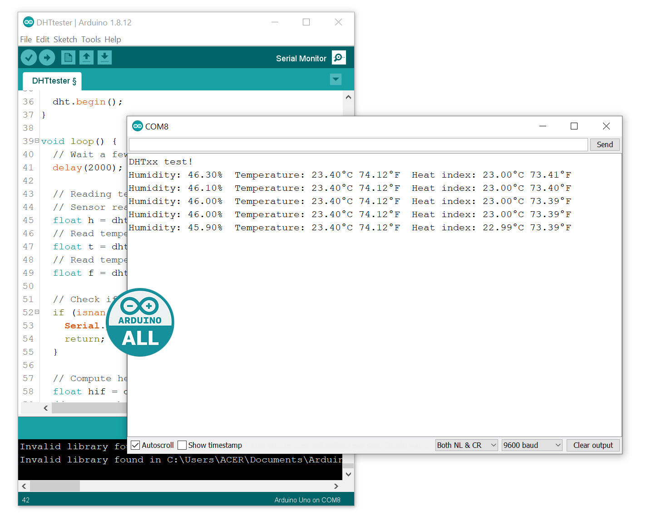Viewport: 652px width, 526px height.
Task: Open a sketch with the Open icon
Action: (86, 58)
